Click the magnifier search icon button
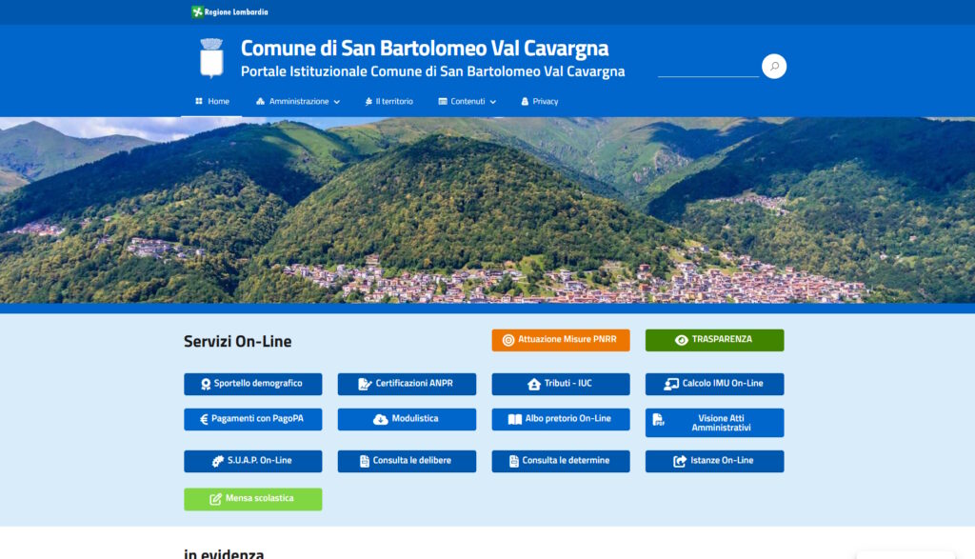The width and height of the screenshot is (975, 559). 773,66
